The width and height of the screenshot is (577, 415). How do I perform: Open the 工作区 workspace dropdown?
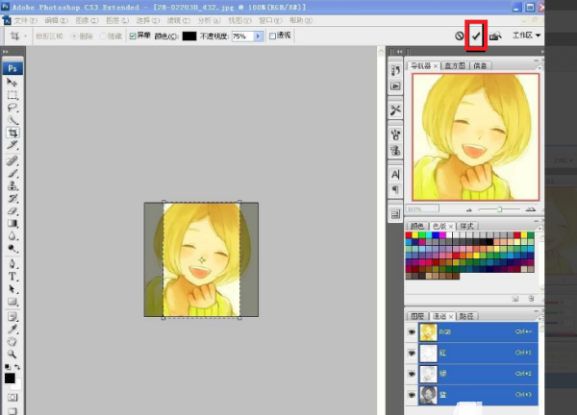pyautogui.click(x=526, y=36)
